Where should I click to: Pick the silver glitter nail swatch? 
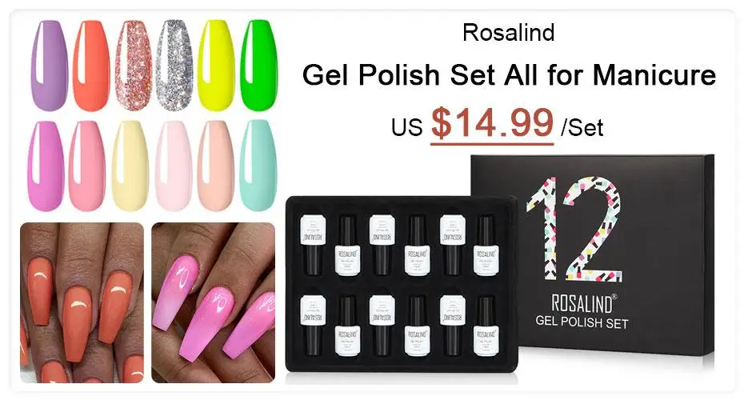coord(174,66)
